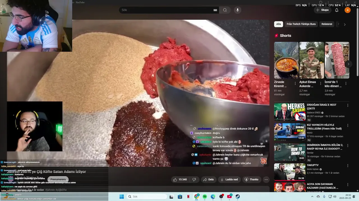Expand hidden system tray icons chevron

[313, 197]
